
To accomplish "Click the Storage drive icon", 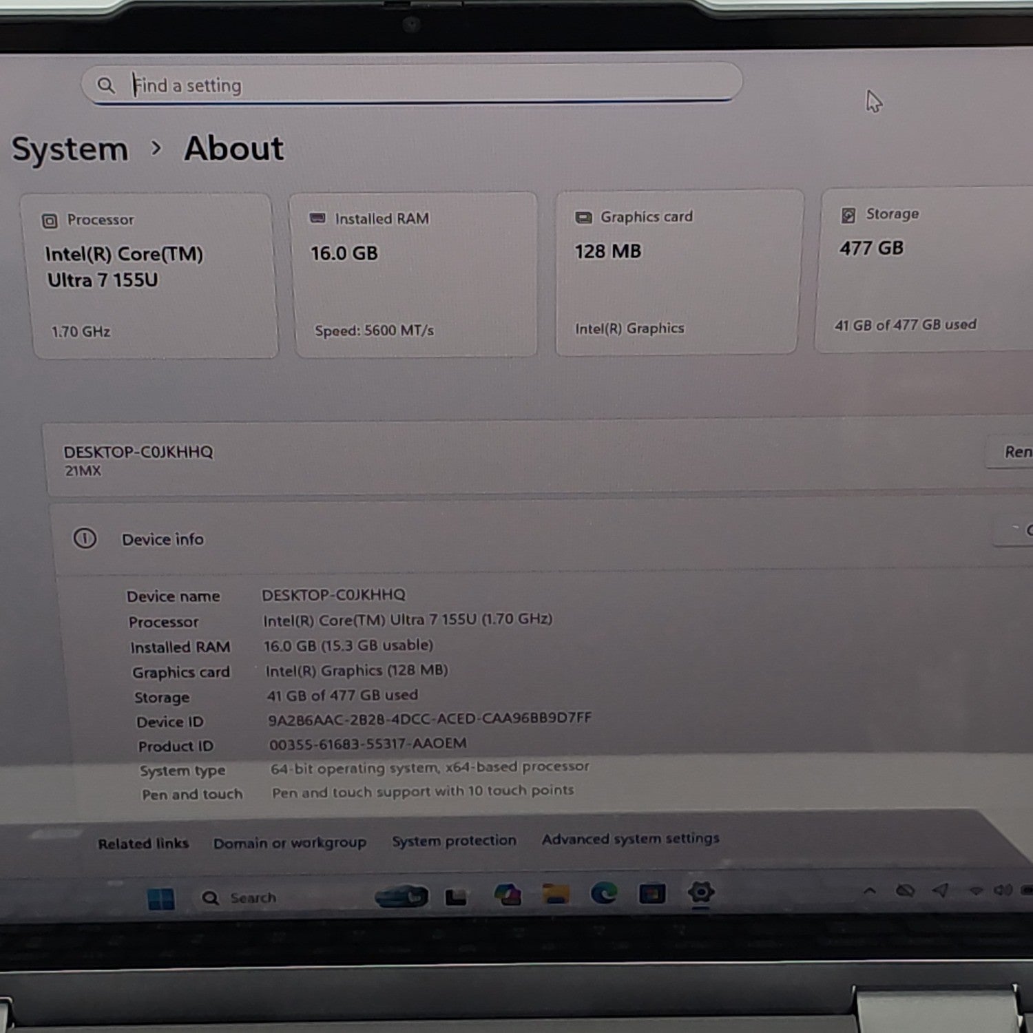I will pos(848,215).
